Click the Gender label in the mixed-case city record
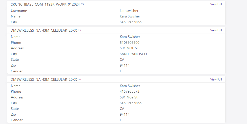 tap(17, 120)
